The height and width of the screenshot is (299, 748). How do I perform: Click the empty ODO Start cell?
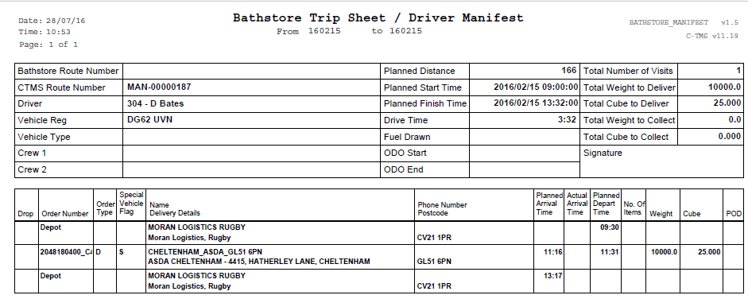point(525,153)
